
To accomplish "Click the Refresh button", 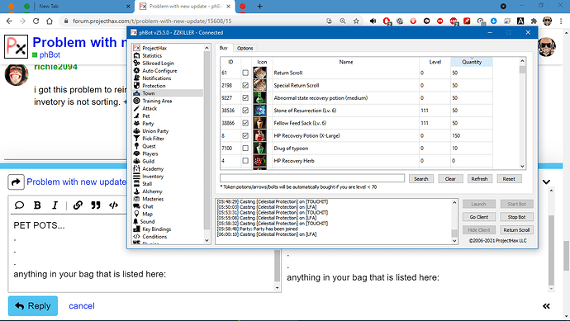I will pyautogui.click(x=479, y=179).
